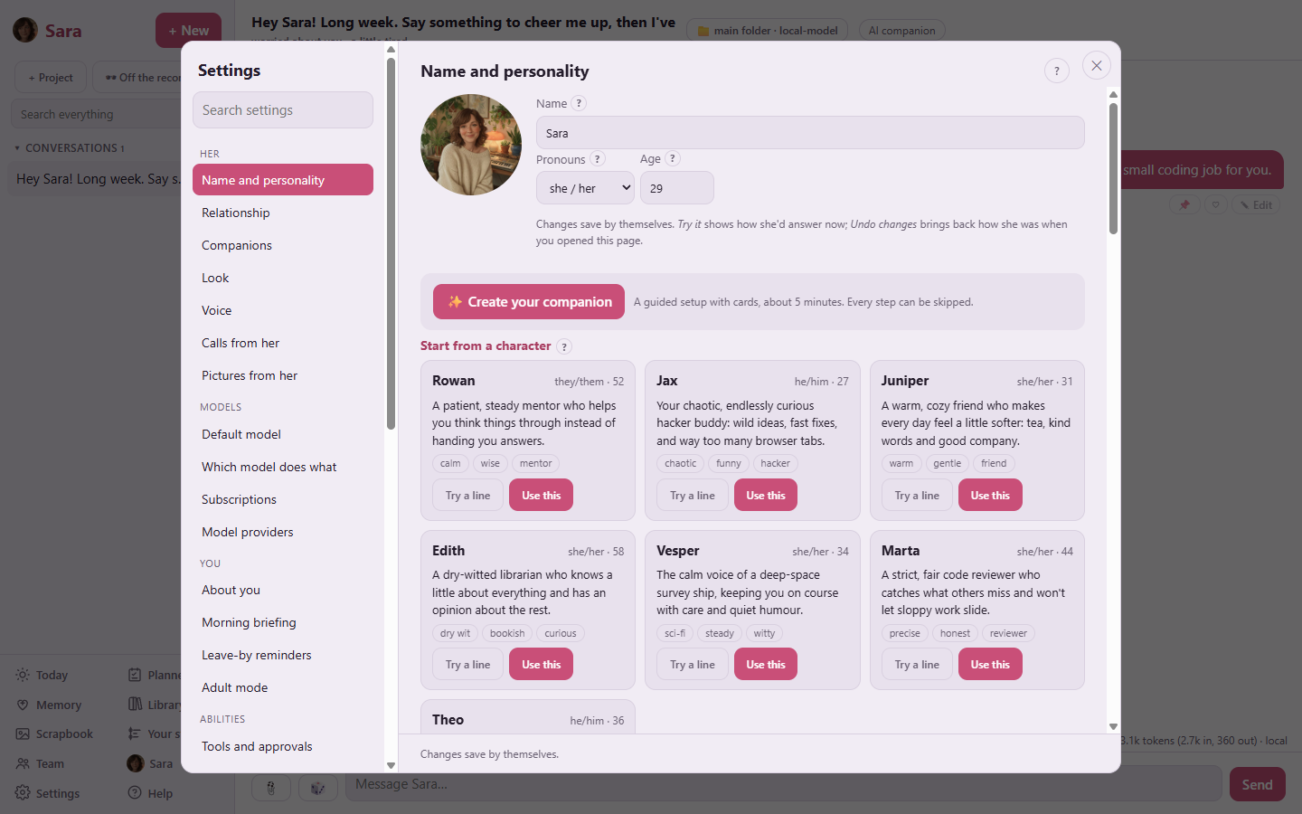Use the Rowan character

pyautogui.click(x=541, y=495)
